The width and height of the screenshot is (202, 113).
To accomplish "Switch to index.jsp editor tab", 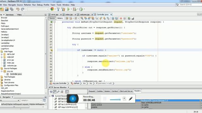I will [x=69, y=15].
